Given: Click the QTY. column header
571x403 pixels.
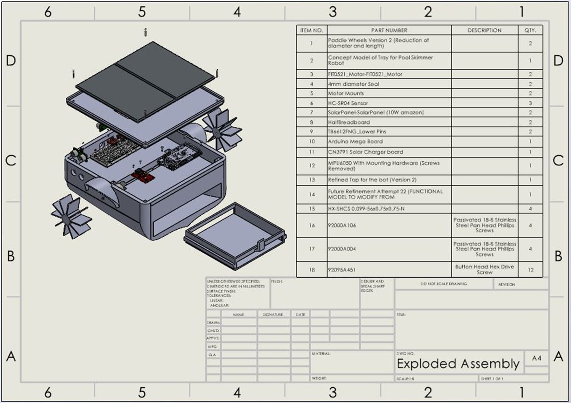Looking at the screenshot, I should [x=530, y=30].
